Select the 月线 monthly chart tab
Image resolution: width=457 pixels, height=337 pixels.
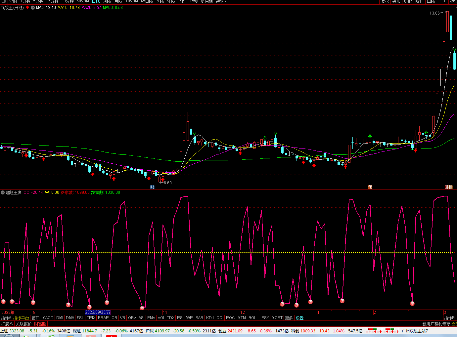click(118, 1)
